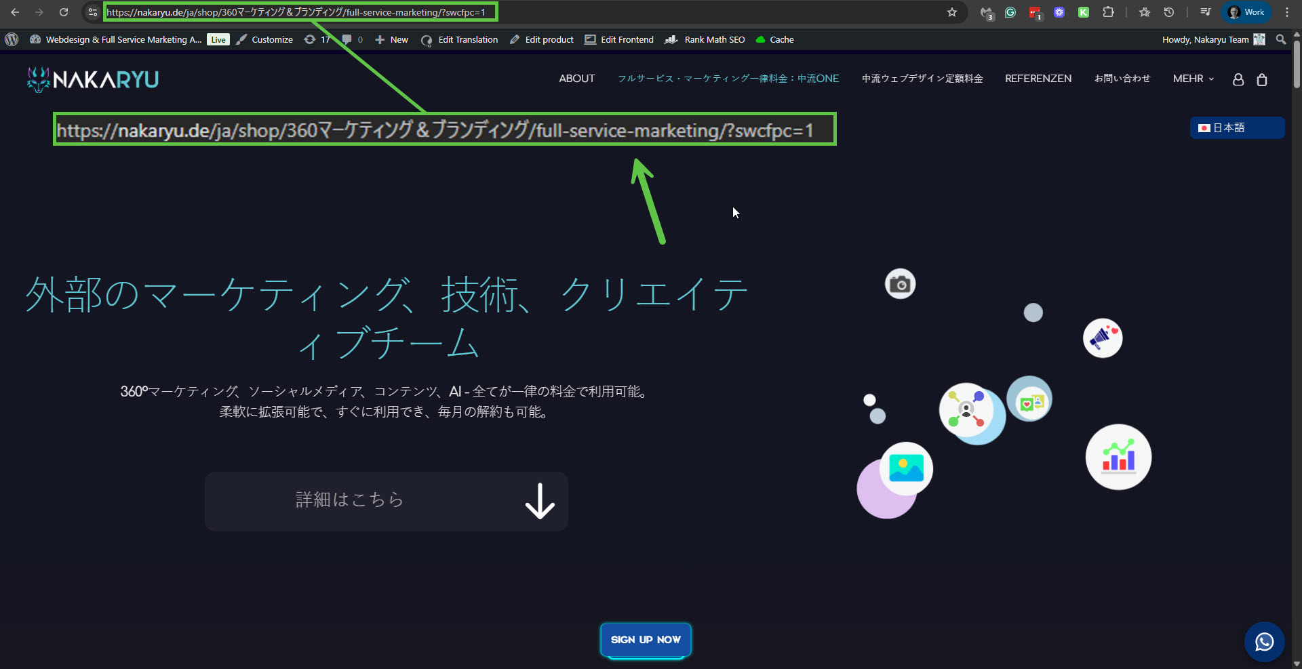Click the line 柔軟に拡張可能で、すぐに利用でき
The image size is (1302, 669).
[x=387, y=411]
